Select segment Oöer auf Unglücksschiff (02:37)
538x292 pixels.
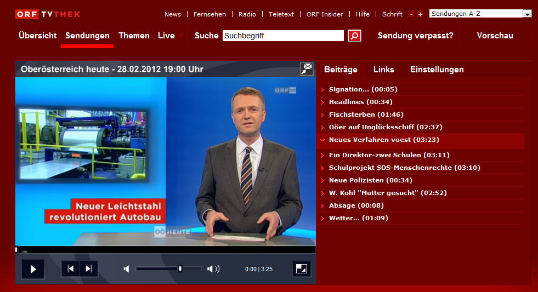386,127
